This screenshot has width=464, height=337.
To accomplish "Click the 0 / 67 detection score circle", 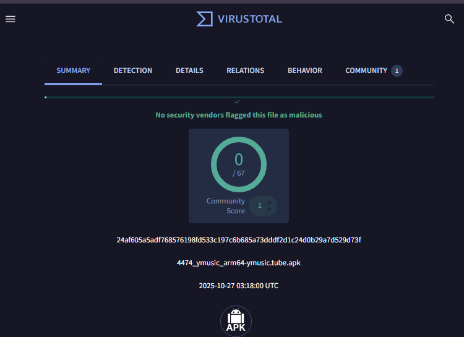I will tap(239, 164).
